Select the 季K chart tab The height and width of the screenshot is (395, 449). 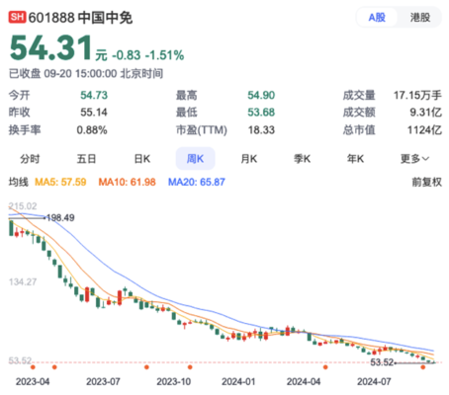(x=302, y=159)
